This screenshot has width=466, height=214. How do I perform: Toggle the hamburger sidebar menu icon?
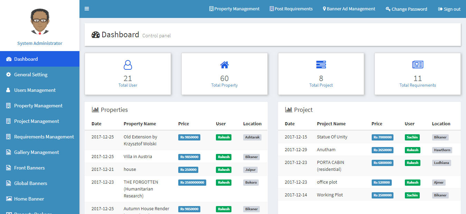tap(87, 9)
